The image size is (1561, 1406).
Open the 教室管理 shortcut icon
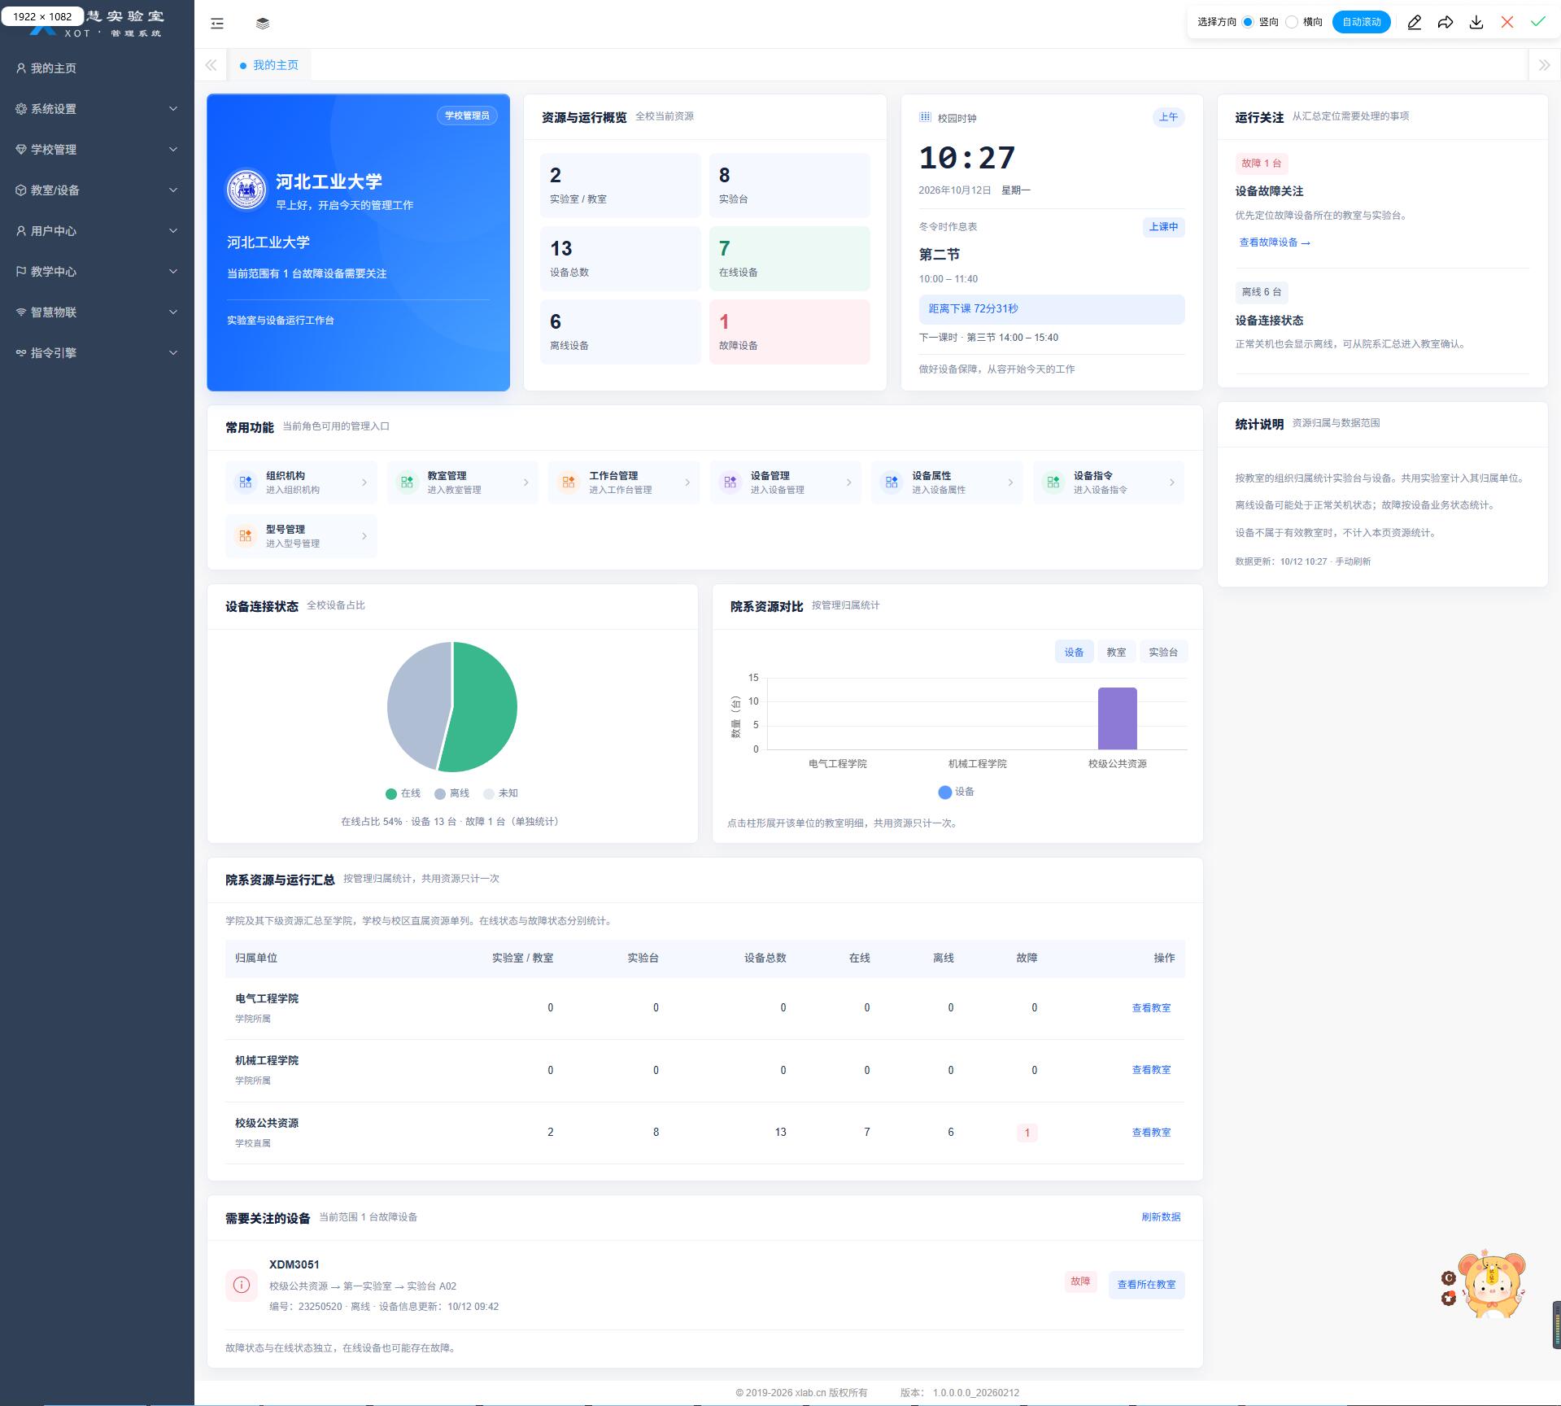[407, 482]
